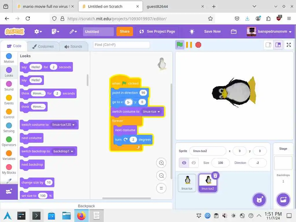Viewport: 296px width, 222px height.
Task: Switch to the Costumes tab
Action: tap(43, 47)
